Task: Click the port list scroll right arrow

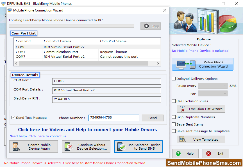Action: pyautogui.click(x=158, y=63)
